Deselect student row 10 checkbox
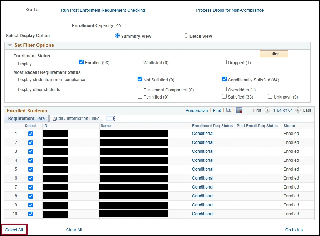This screenshot has width=320, height=236. click(x=30, y=214)
